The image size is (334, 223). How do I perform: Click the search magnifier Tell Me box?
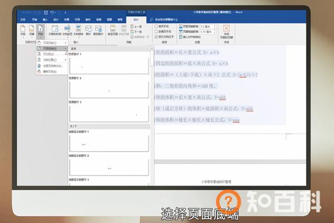tap(164, 20)
